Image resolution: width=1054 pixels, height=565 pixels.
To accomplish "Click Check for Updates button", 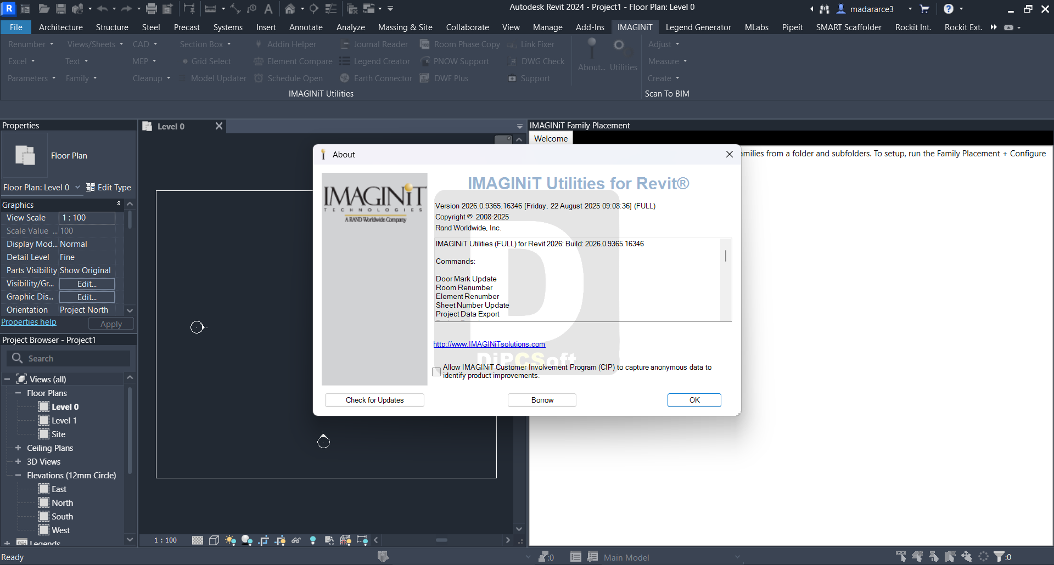I will (x=374, y=400).
